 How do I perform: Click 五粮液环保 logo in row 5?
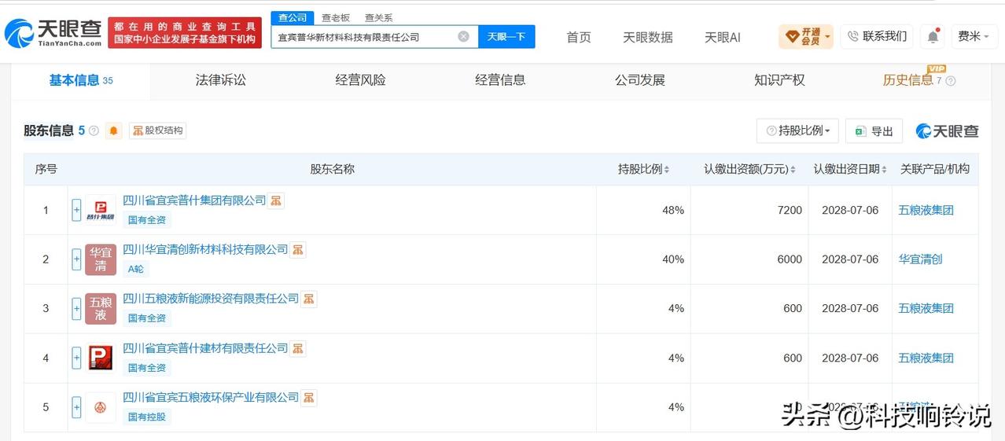(x=101, y=407)
